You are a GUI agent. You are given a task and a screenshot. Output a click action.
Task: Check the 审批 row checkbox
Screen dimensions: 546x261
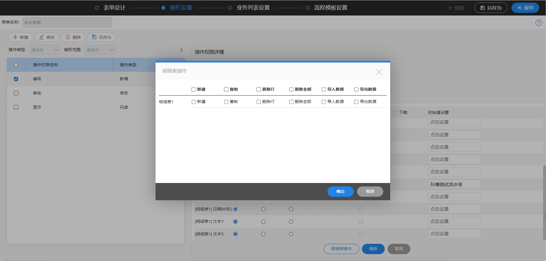16,93
